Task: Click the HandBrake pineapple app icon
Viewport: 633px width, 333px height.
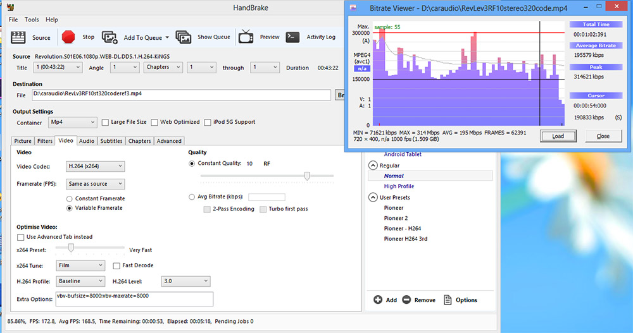Action: (x=11, y=7)
